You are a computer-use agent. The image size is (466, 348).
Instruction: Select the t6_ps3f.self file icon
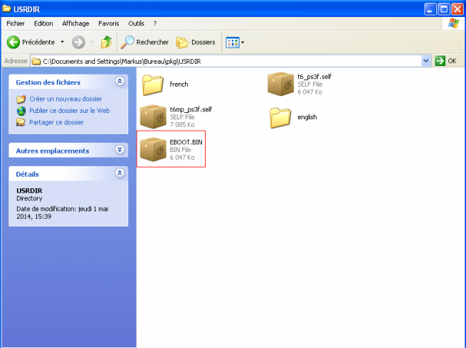pos(280,84)
